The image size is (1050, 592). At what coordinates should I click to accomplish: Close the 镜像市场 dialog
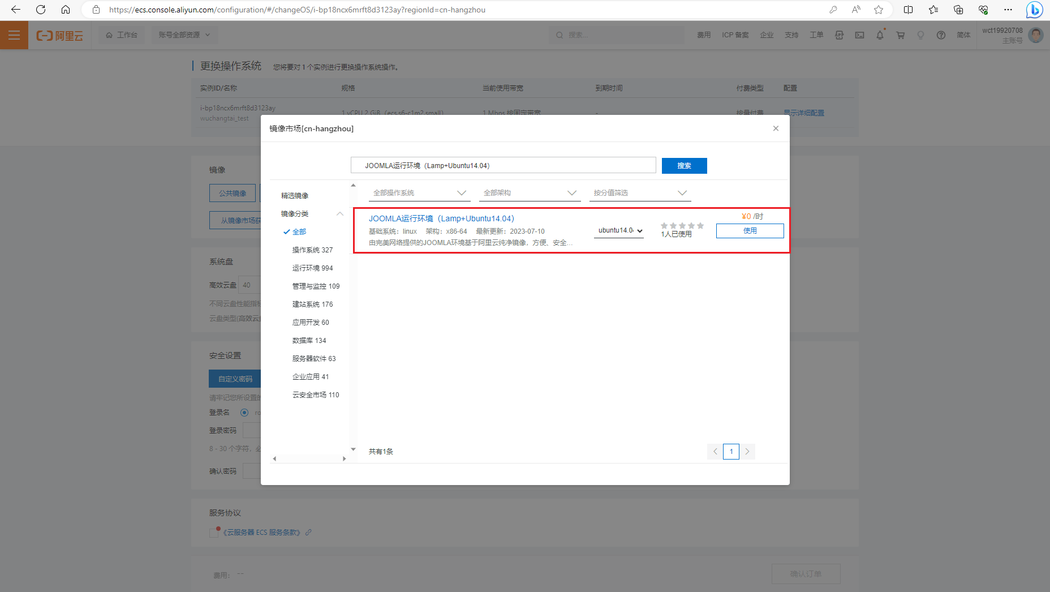(776, 128)
